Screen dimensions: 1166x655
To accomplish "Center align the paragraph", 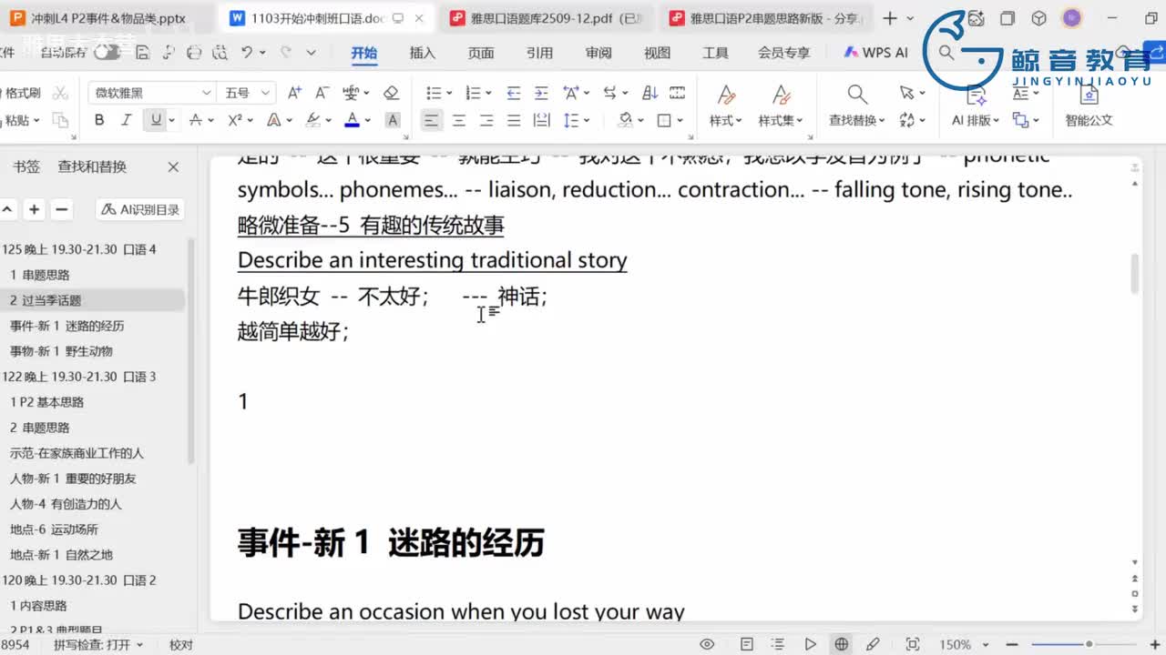I will click(x=459, y=120).
